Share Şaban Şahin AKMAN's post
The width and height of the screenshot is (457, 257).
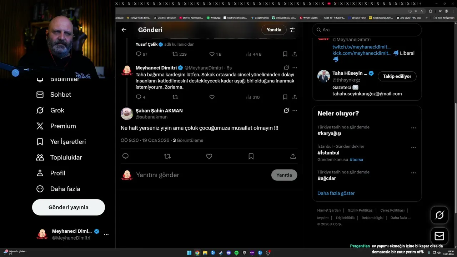click(293, 156)
